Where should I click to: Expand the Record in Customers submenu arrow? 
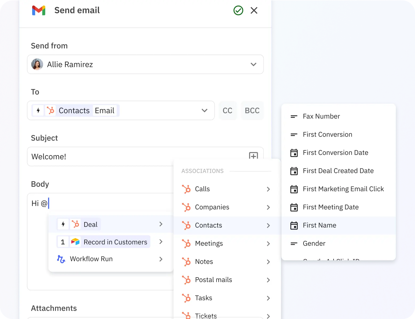[161, 242]
